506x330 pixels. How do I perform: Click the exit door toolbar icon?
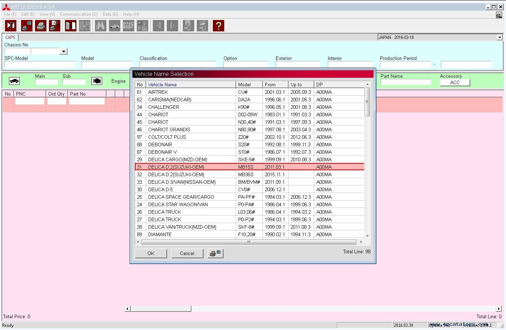pos(11,25)
